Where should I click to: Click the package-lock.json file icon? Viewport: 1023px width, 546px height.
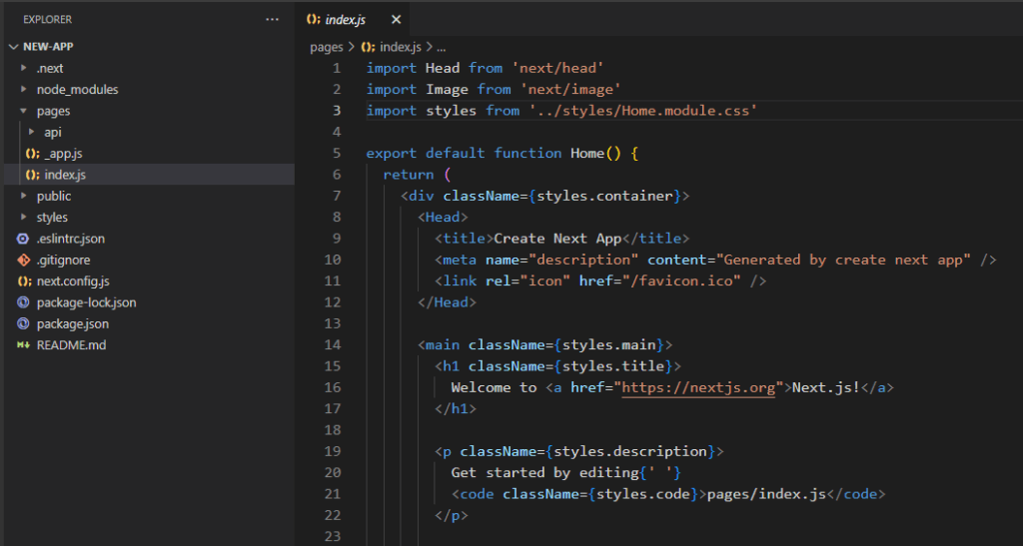[24, 302]
